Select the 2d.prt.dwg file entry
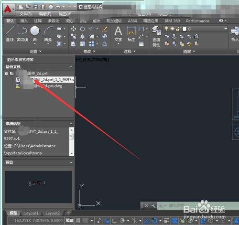Viewport: 239px width, 225px height. pyautogui.click(x=39, y=86)
